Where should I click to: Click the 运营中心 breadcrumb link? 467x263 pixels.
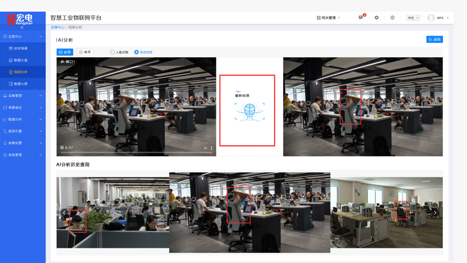[x=58, y=27]
